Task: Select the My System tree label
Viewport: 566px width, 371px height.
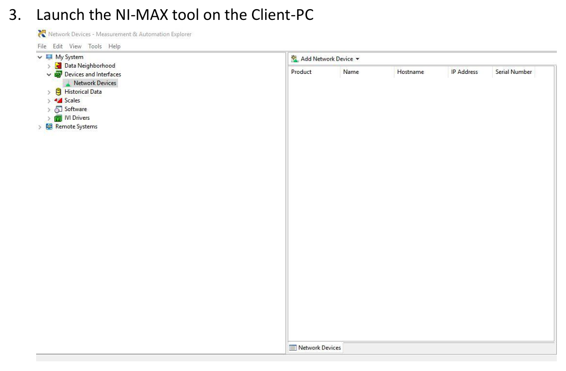Action: pyautogui.click(x=69, y=57)
